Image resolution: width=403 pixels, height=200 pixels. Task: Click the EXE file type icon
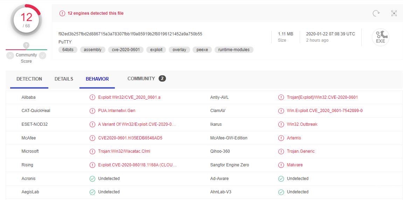pos(380,37)
